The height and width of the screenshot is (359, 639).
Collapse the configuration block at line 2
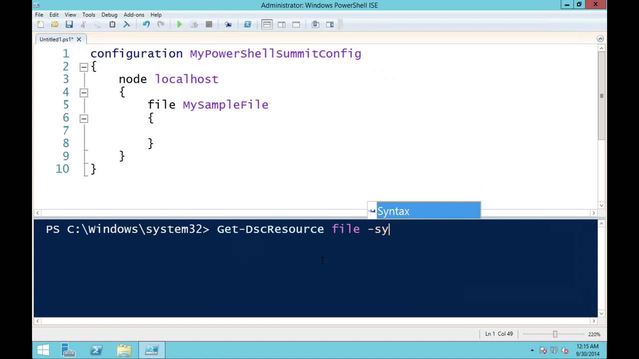coord(84,67)
